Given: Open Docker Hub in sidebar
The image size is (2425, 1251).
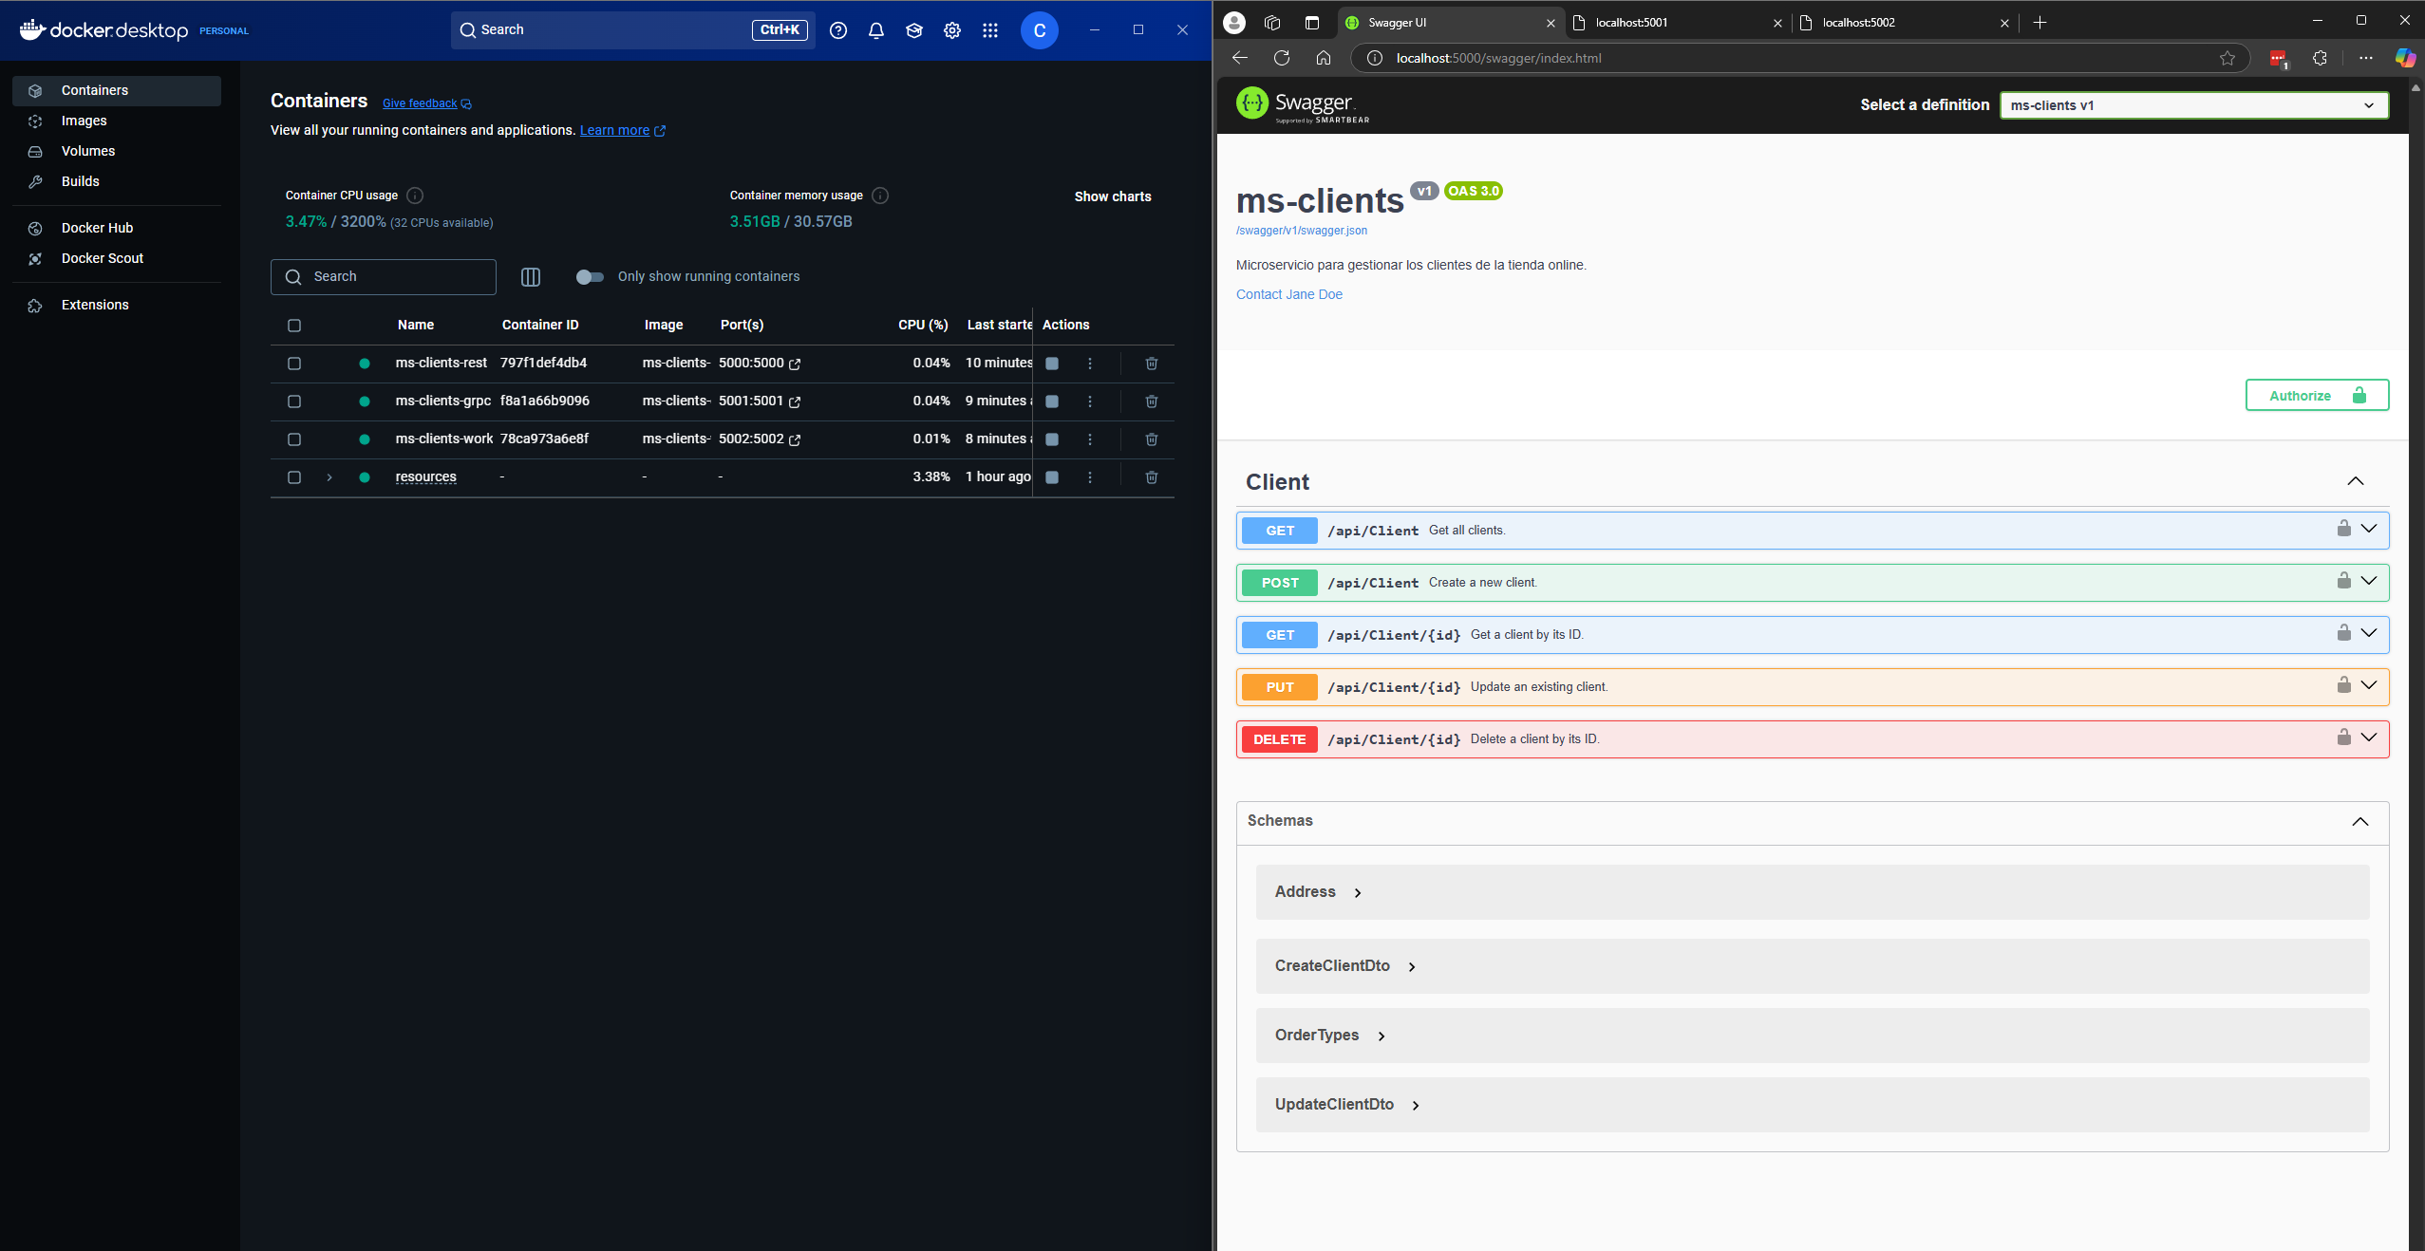Looking at the screenshot, I should [117, 228].
